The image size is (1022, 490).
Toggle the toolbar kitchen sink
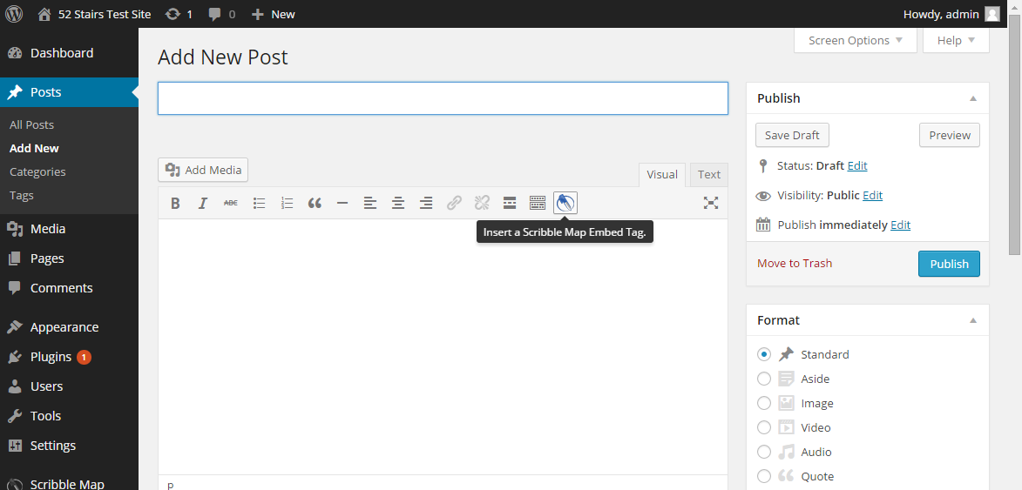[x=538, y=203]
